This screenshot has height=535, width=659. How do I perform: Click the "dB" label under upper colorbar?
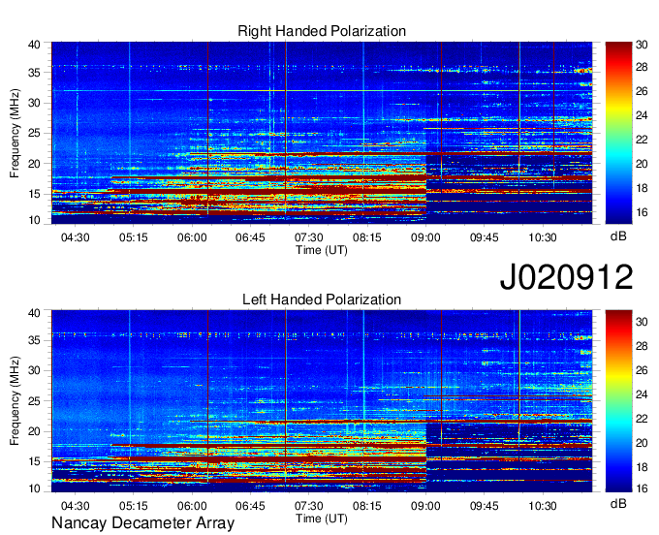tap(618, 236)
